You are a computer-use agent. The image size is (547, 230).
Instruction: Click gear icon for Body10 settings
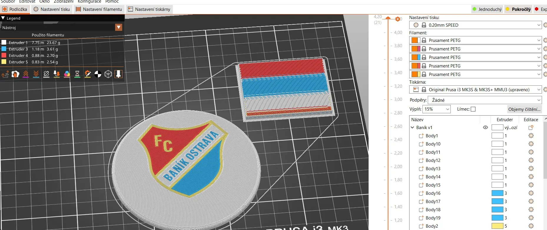coord(531,144)
